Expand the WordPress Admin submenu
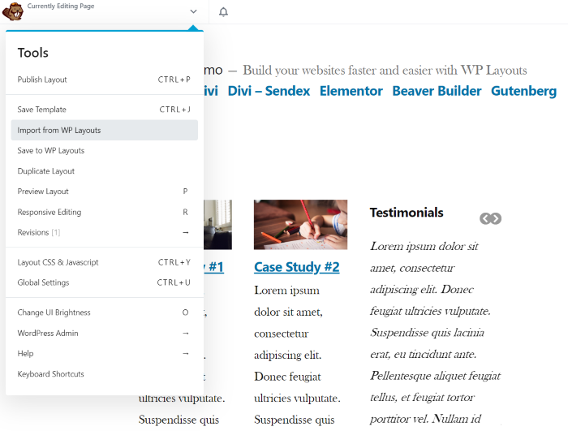568x431 pixels. [105, 333]
